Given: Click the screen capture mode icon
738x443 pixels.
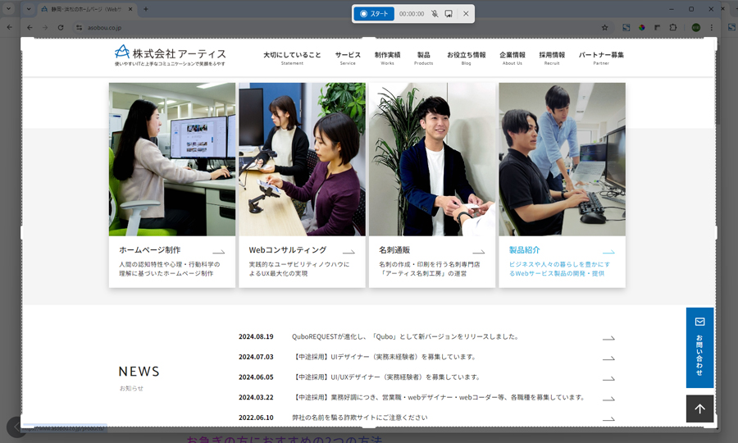Looking at the screenshot, I should pos(449,14).
